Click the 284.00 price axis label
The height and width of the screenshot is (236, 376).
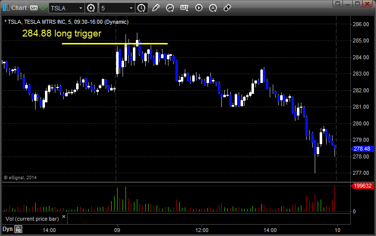361,57
